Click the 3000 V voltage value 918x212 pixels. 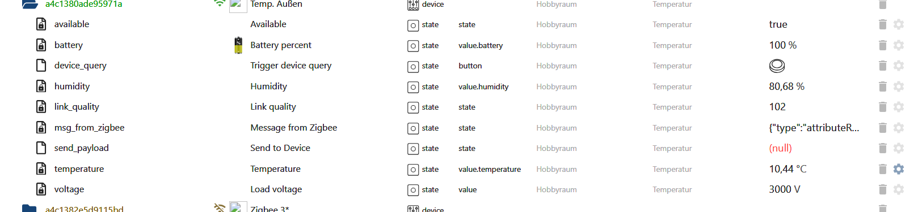coord(785,189)
